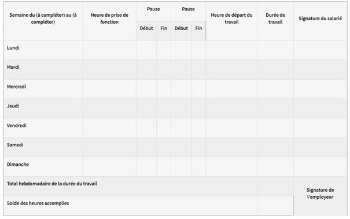Select Lundi cell under Heure de prise de fonction
Screen dimensions: 350x219
click(109, 50)
